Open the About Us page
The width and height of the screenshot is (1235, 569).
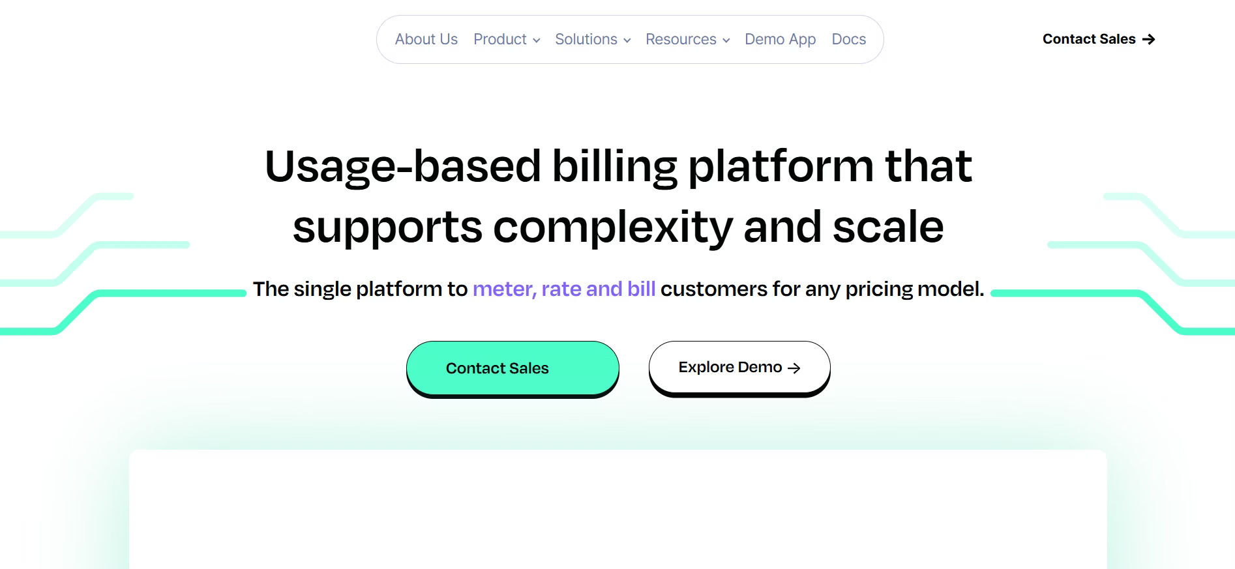pyautogui.click(x=426, y=39)
